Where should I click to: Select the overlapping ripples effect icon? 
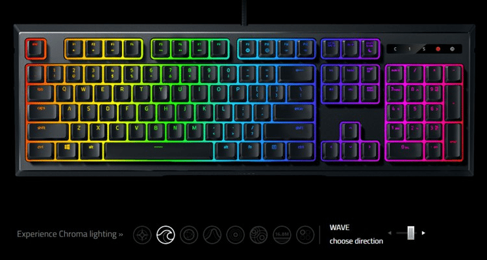pos(258,235)
